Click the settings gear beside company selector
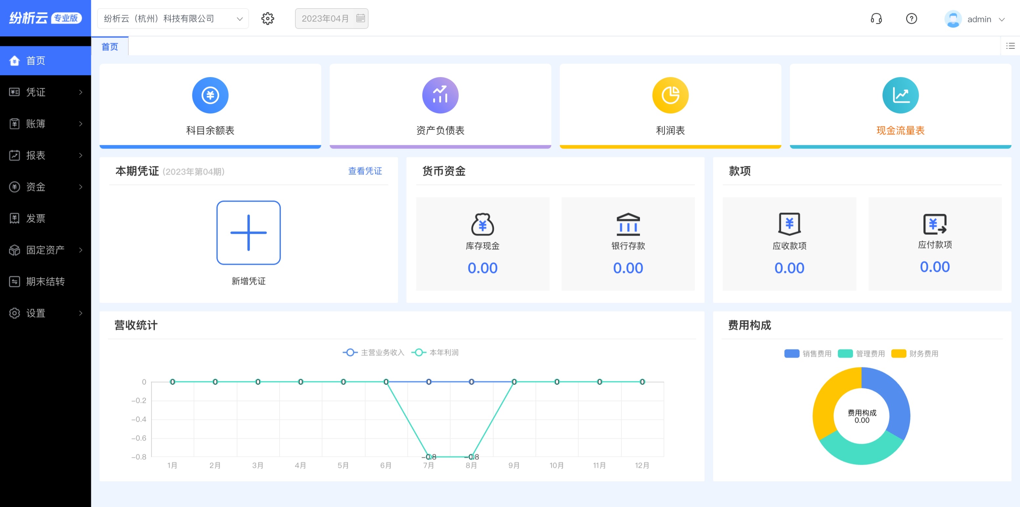 click(268, 19)
